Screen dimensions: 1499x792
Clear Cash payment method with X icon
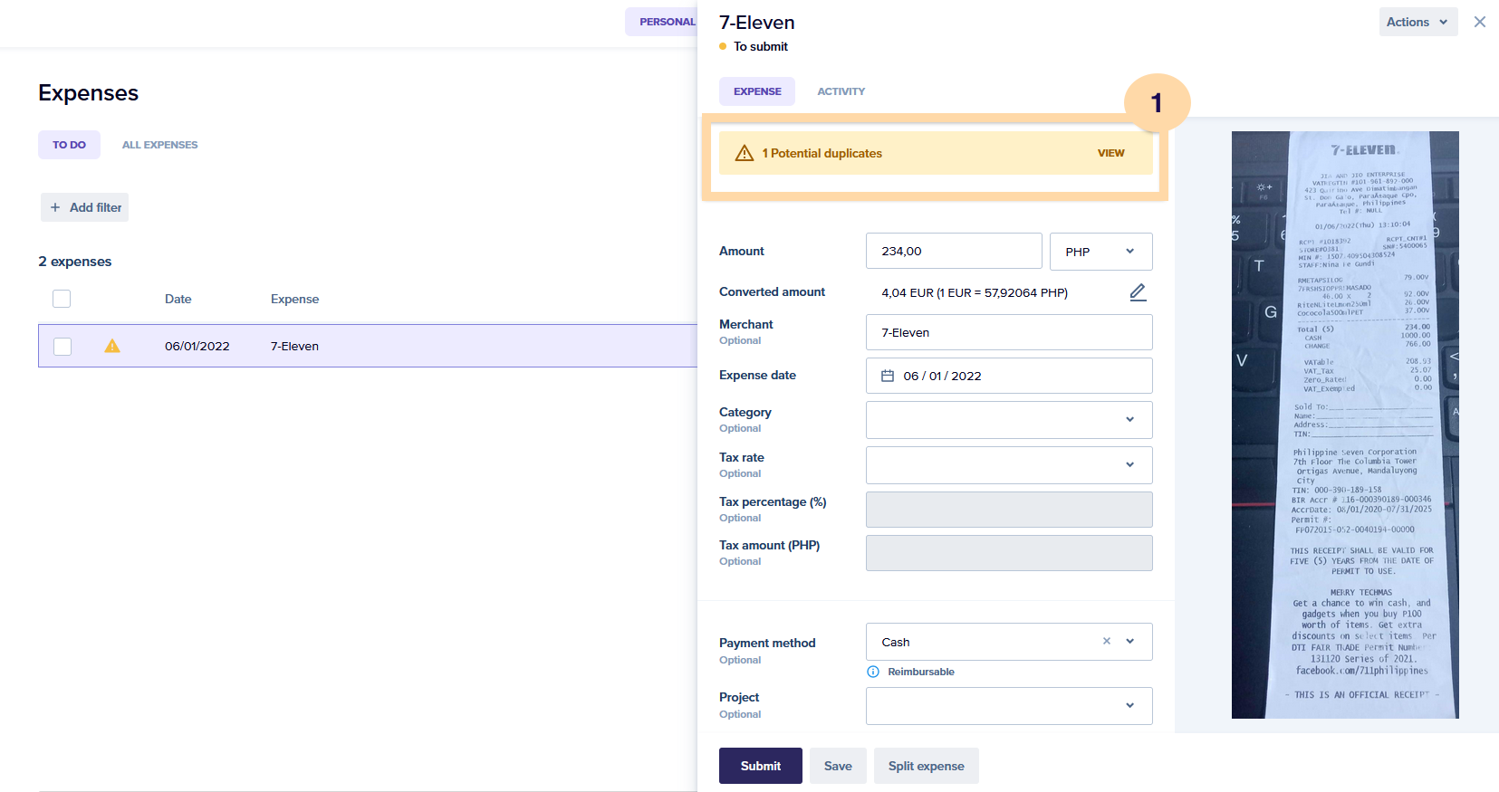[x=1106, y=641]
